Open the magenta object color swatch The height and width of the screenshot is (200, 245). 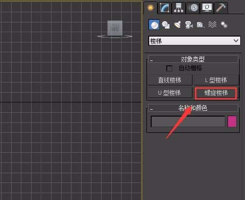[232, 121]
